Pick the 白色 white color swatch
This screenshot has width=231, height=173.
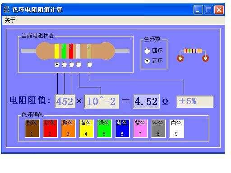(x=176, y=128)
